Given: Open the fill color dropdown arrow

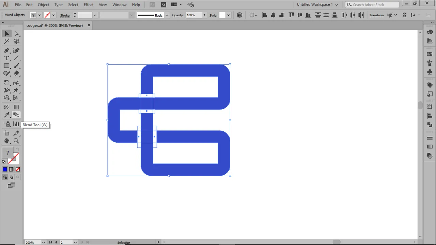Looking at the screenshot, I should click(40, 15).
